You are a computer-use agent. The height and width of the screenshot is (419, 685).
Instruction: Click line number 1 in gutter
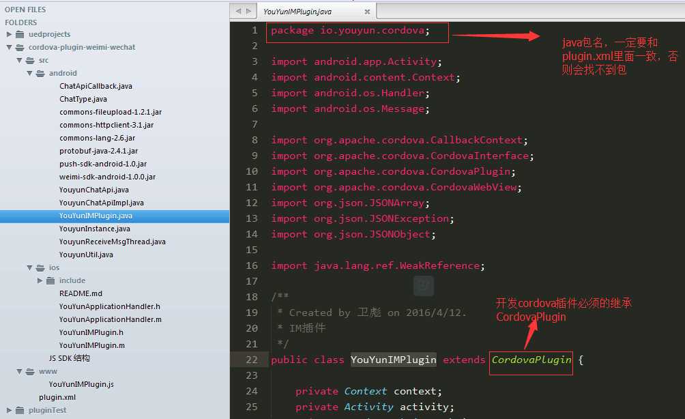coord(254,30)
